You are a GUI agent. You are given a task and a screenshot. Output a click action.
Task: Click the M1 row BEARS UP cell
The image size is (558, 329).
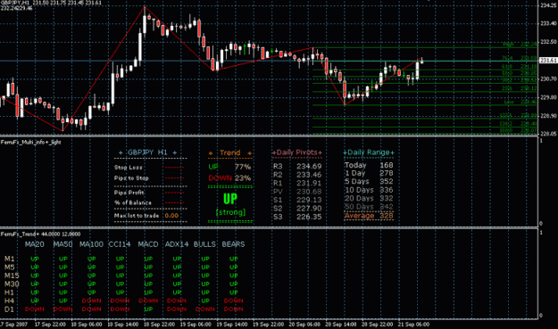233,259
